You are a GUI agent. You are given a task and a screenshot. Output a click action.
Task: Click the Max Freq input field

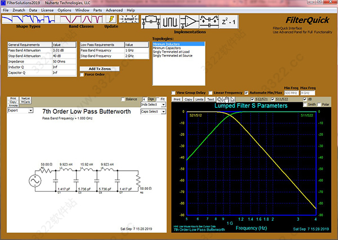pyautogui.click(x=308, y=93)
